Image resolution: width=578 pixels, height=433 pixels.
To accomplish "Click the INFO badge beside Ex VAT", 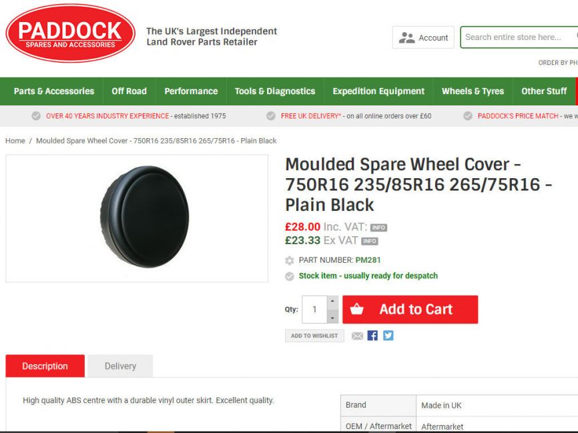I will coord(370,241).
